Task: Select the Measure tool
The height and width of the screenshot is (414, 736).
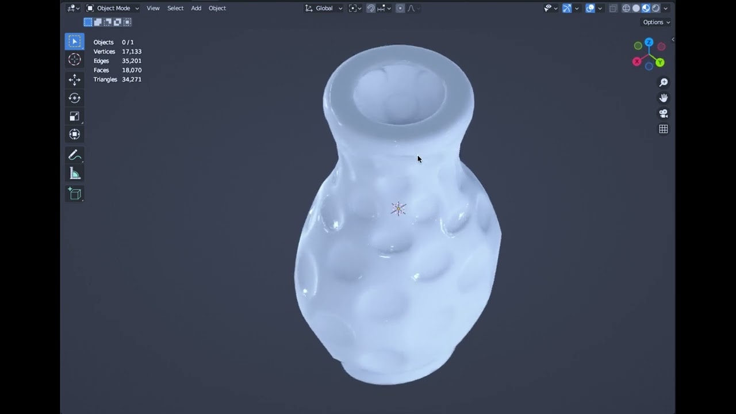Action: coord(74,173)
